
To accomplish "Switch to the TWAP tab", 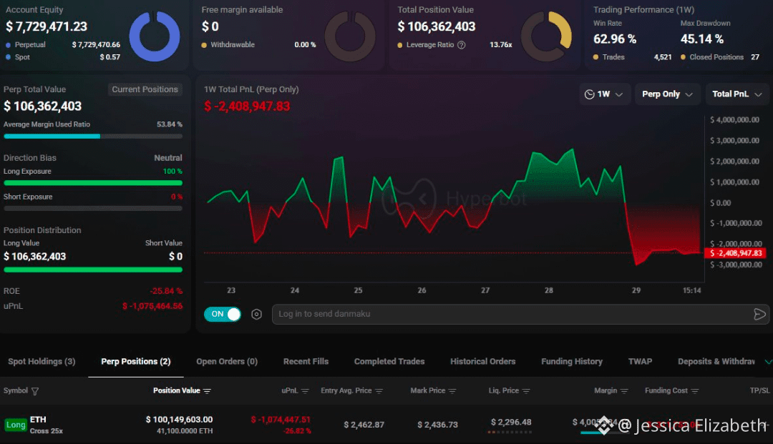I will tap(640, 361).
